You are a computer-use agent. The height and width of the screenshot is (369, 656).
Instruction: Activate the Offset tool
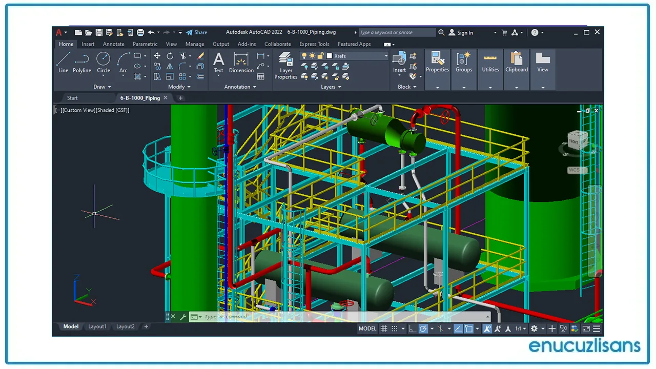(200, 76)
